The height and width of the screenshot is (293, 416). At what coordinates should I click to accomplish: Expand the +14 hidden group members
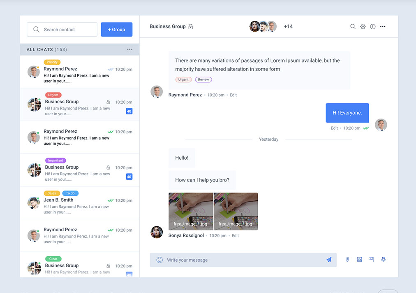[x=288, y=26]
